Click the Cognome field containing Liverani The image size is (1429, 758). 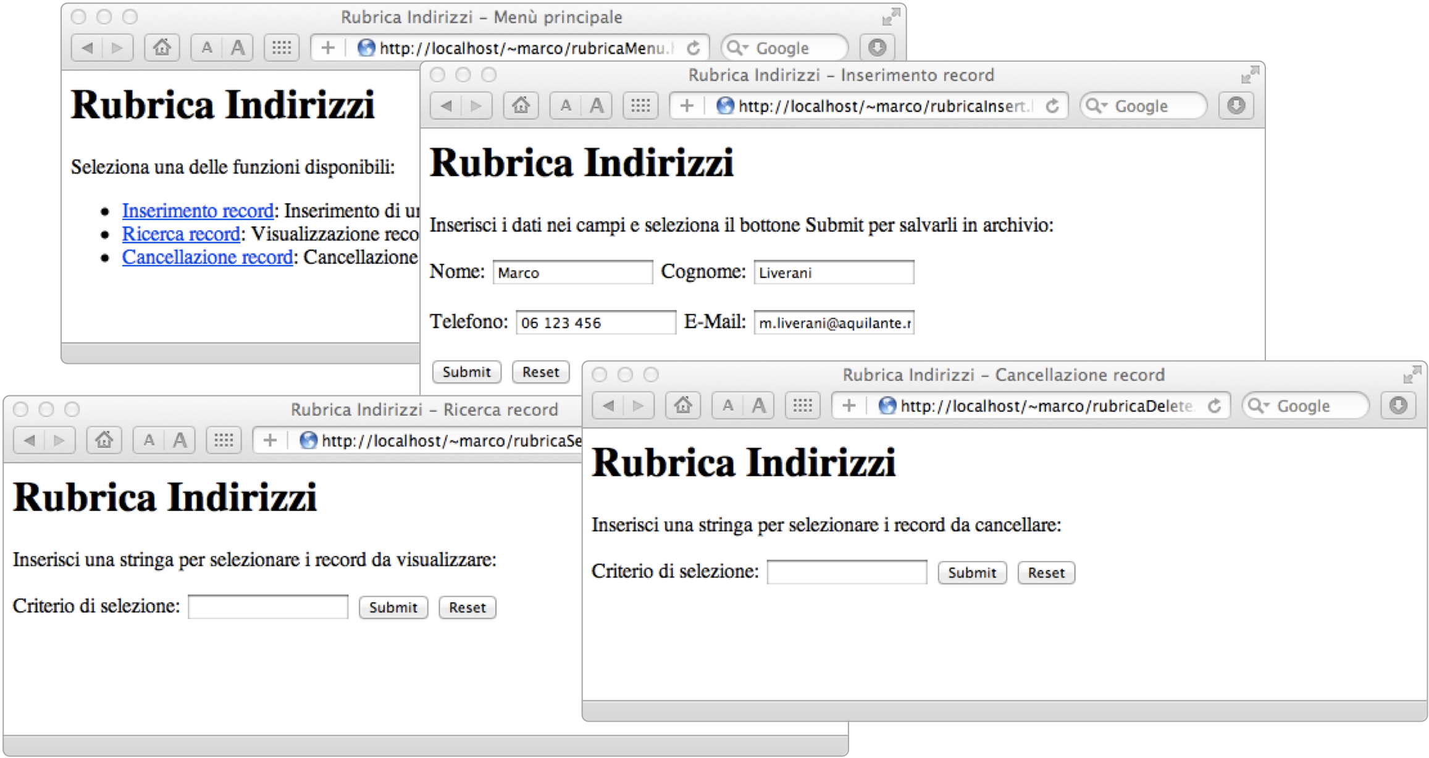tap(834, 272)
